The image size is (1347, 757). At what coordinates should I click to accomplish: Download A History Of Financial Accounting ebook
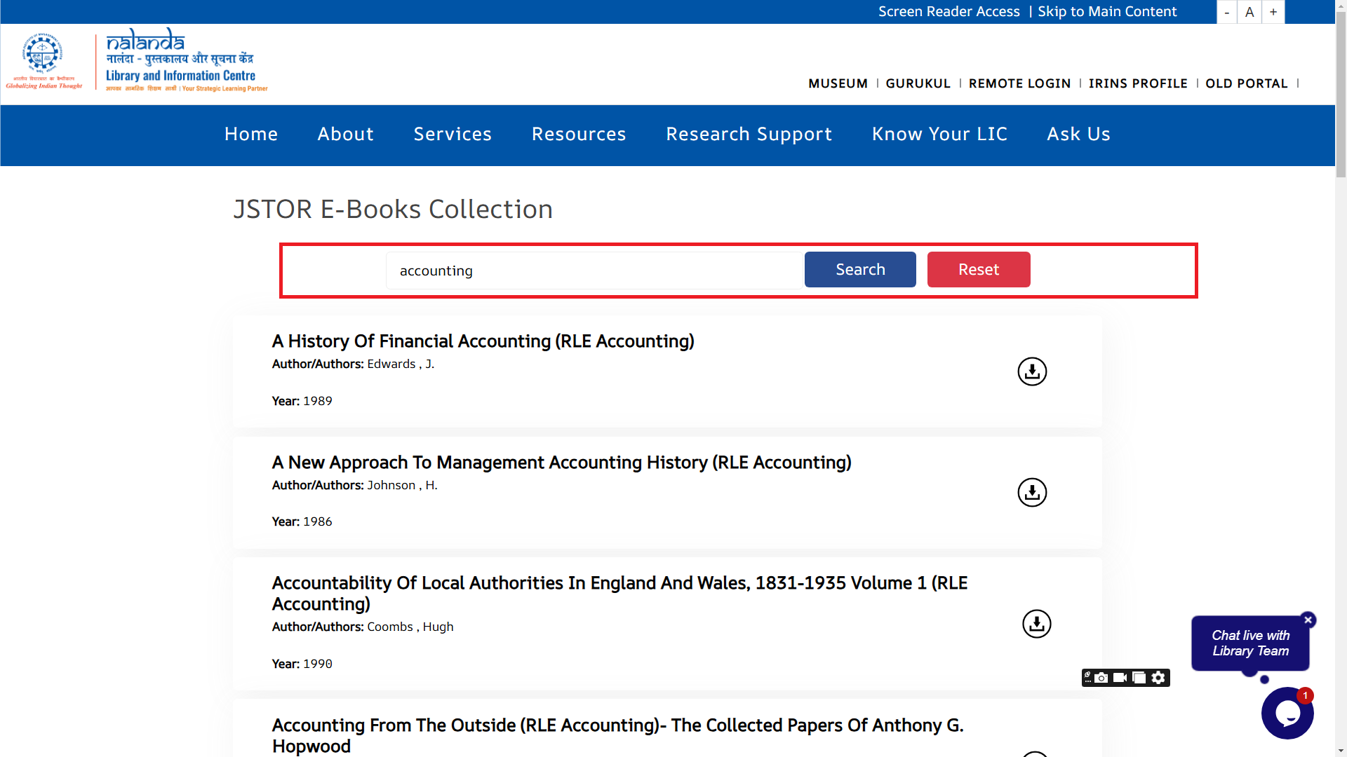(1032, 371)
